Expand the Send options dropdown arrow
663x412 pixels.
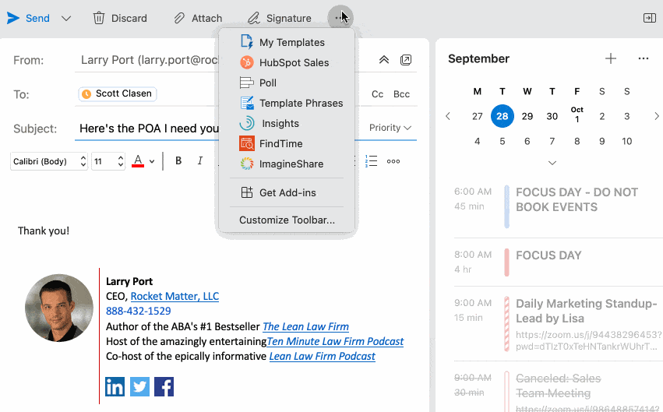(66, 18)
